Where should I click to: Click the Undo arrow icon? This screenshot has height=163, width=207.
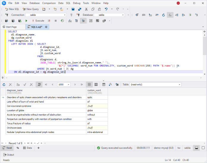pyautogui.click(x=106, y=9)
